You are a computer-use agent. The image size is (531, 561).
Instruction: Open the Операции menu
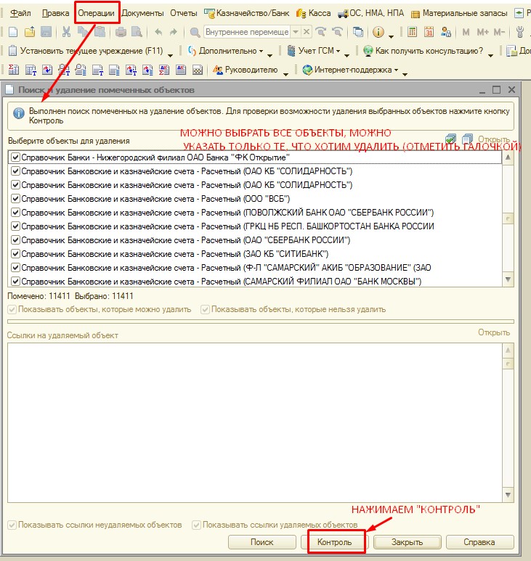click(97, 13)
